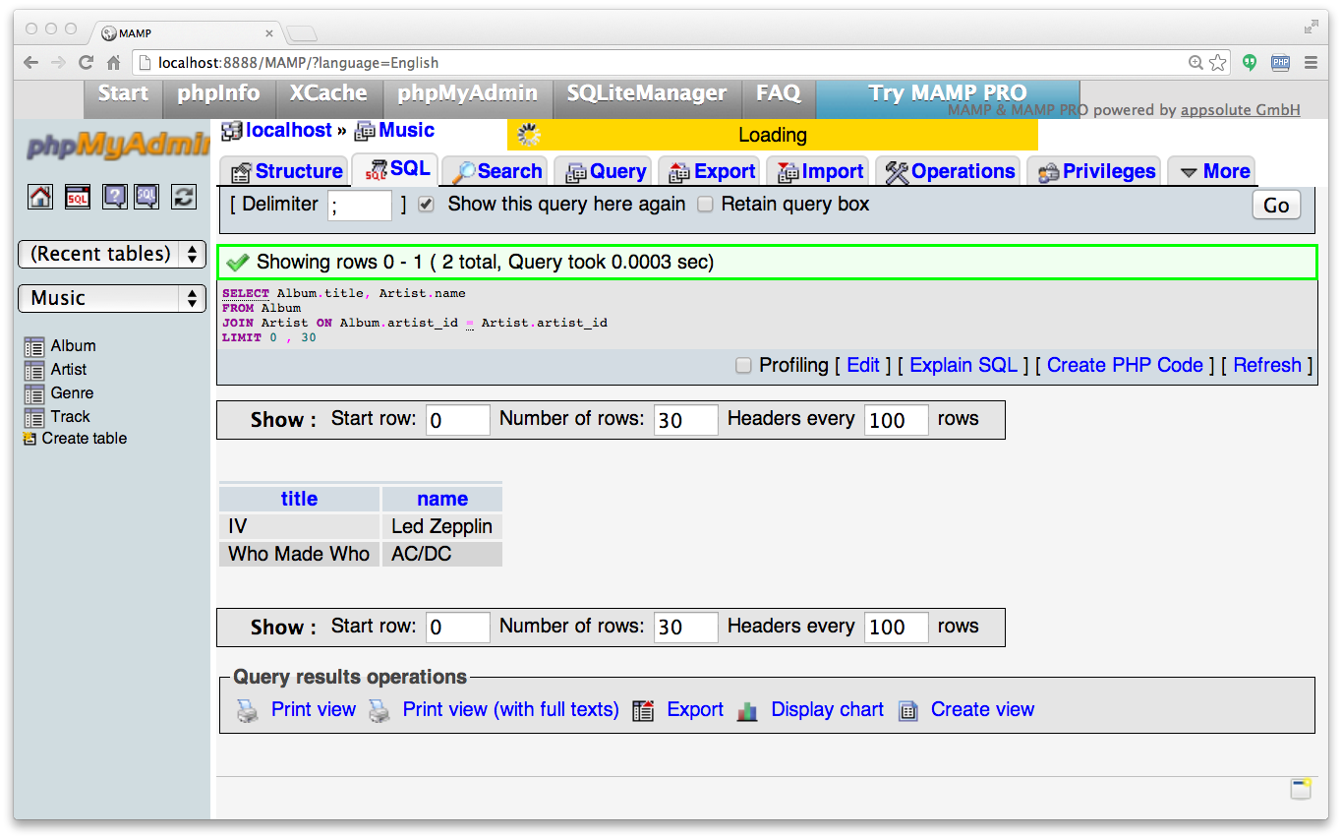This screenshot has width=1342, height=839.
Task: Click the Display chart bar icon
Action: [747, 711]
